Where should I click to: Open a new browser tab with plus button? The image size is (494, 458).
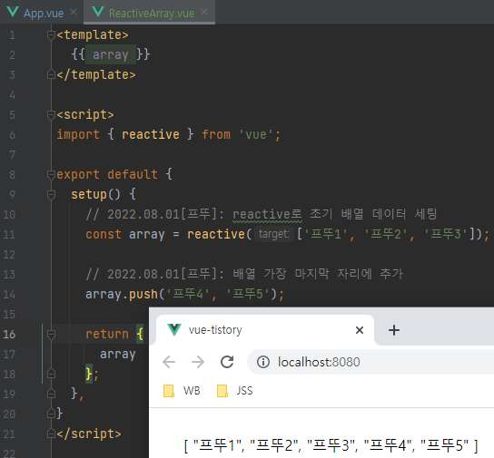pos(394,330)
